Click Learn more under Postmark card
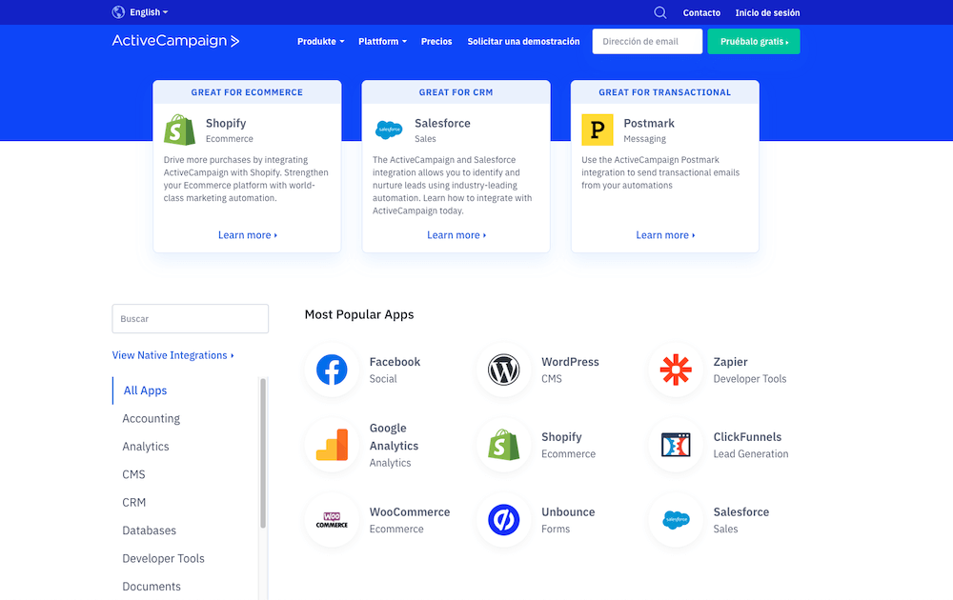The width and height of the screenshot is (953, 600). pos(665,235)
